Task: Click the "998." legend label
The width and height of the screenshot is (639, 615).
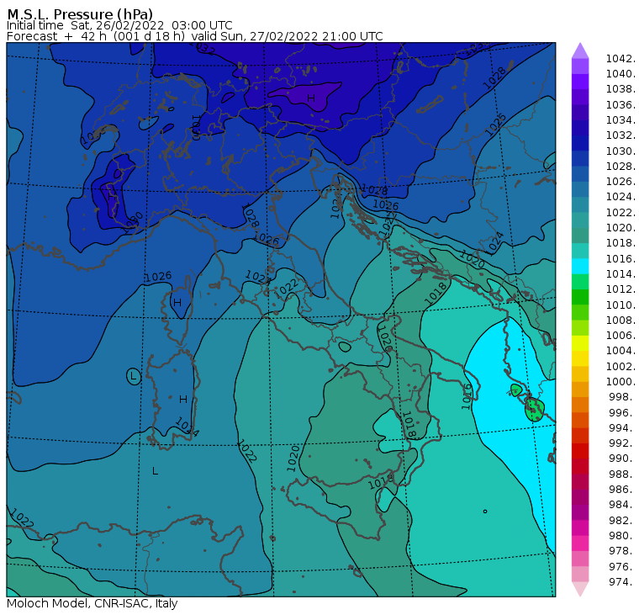Action: tap(622, 397)
